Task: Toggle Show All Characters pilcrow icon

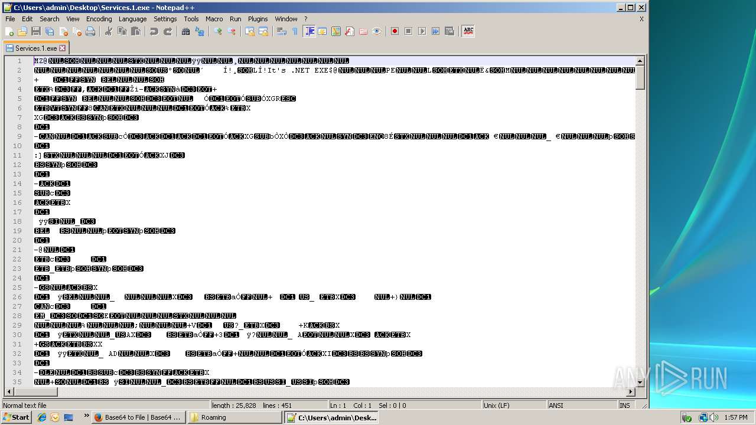Action: 295,31
